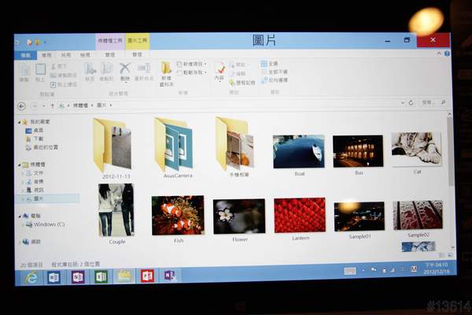The height and width of the screenshot is (315, 472).
Task: Select Recent places in Favorites
Action: coord(42,147)
